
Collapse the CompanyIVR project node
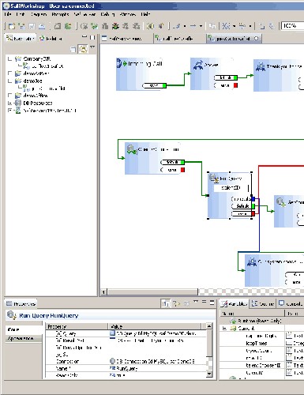click(x=10, y=58)
